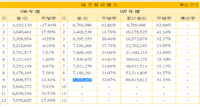This screenshot has width=200, height=107.
Task: Select growth rate 33.68%
Action: [x=109, y=66]
